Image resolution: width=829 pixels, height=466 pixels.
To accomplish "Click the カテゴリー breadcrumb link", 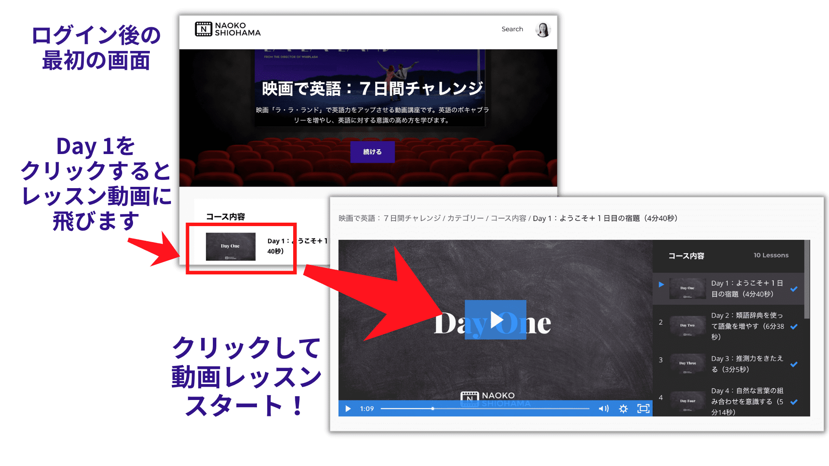I will [x=465, y=218].
